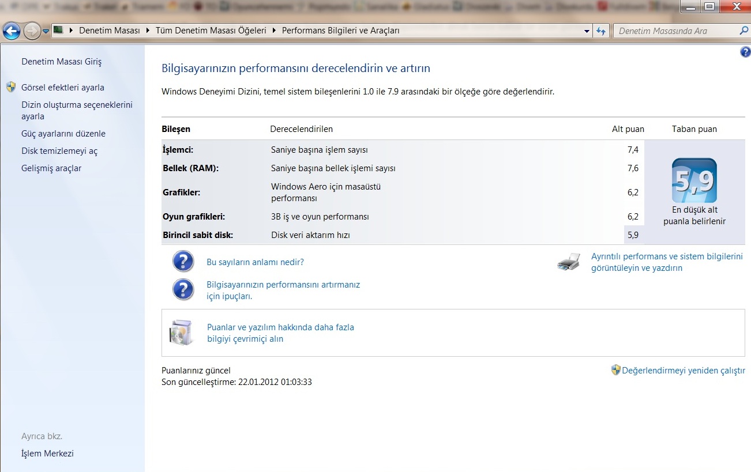Click the Forward arrow navigation button

[x=32, y=31]
